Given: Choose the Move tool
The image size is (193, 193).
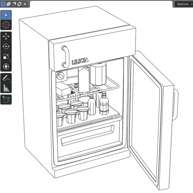Looking at the screenshot, I should pyautogui.click(x=6, y=36).
